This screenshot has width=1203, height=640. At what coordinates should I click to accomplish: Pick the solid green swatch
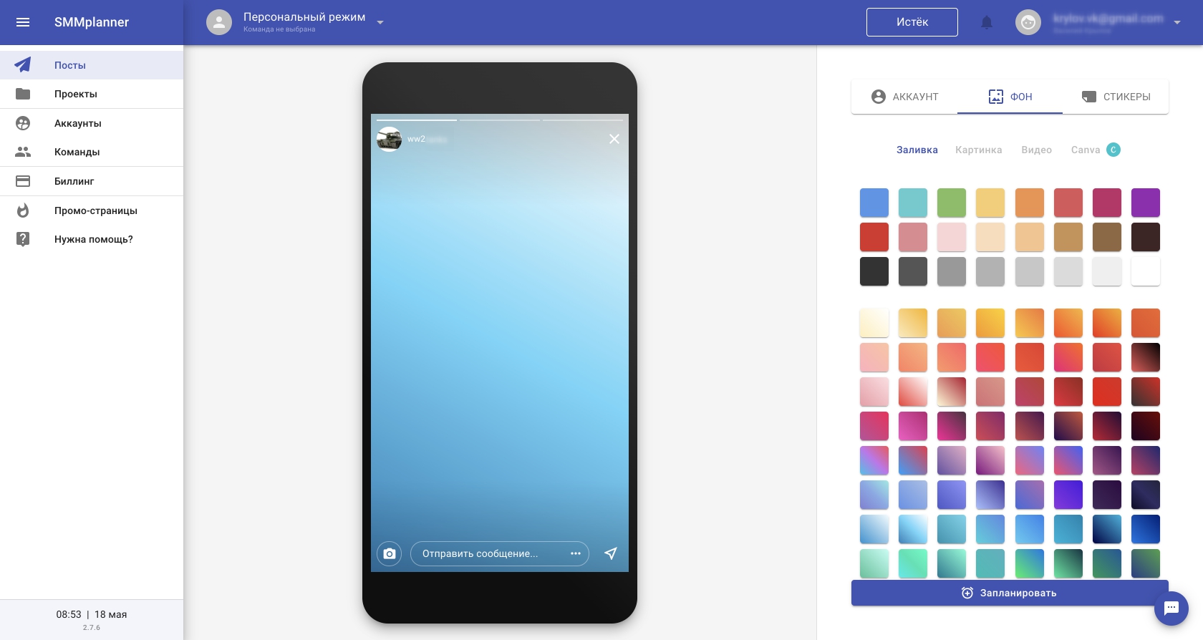click(x=952, y=203)
